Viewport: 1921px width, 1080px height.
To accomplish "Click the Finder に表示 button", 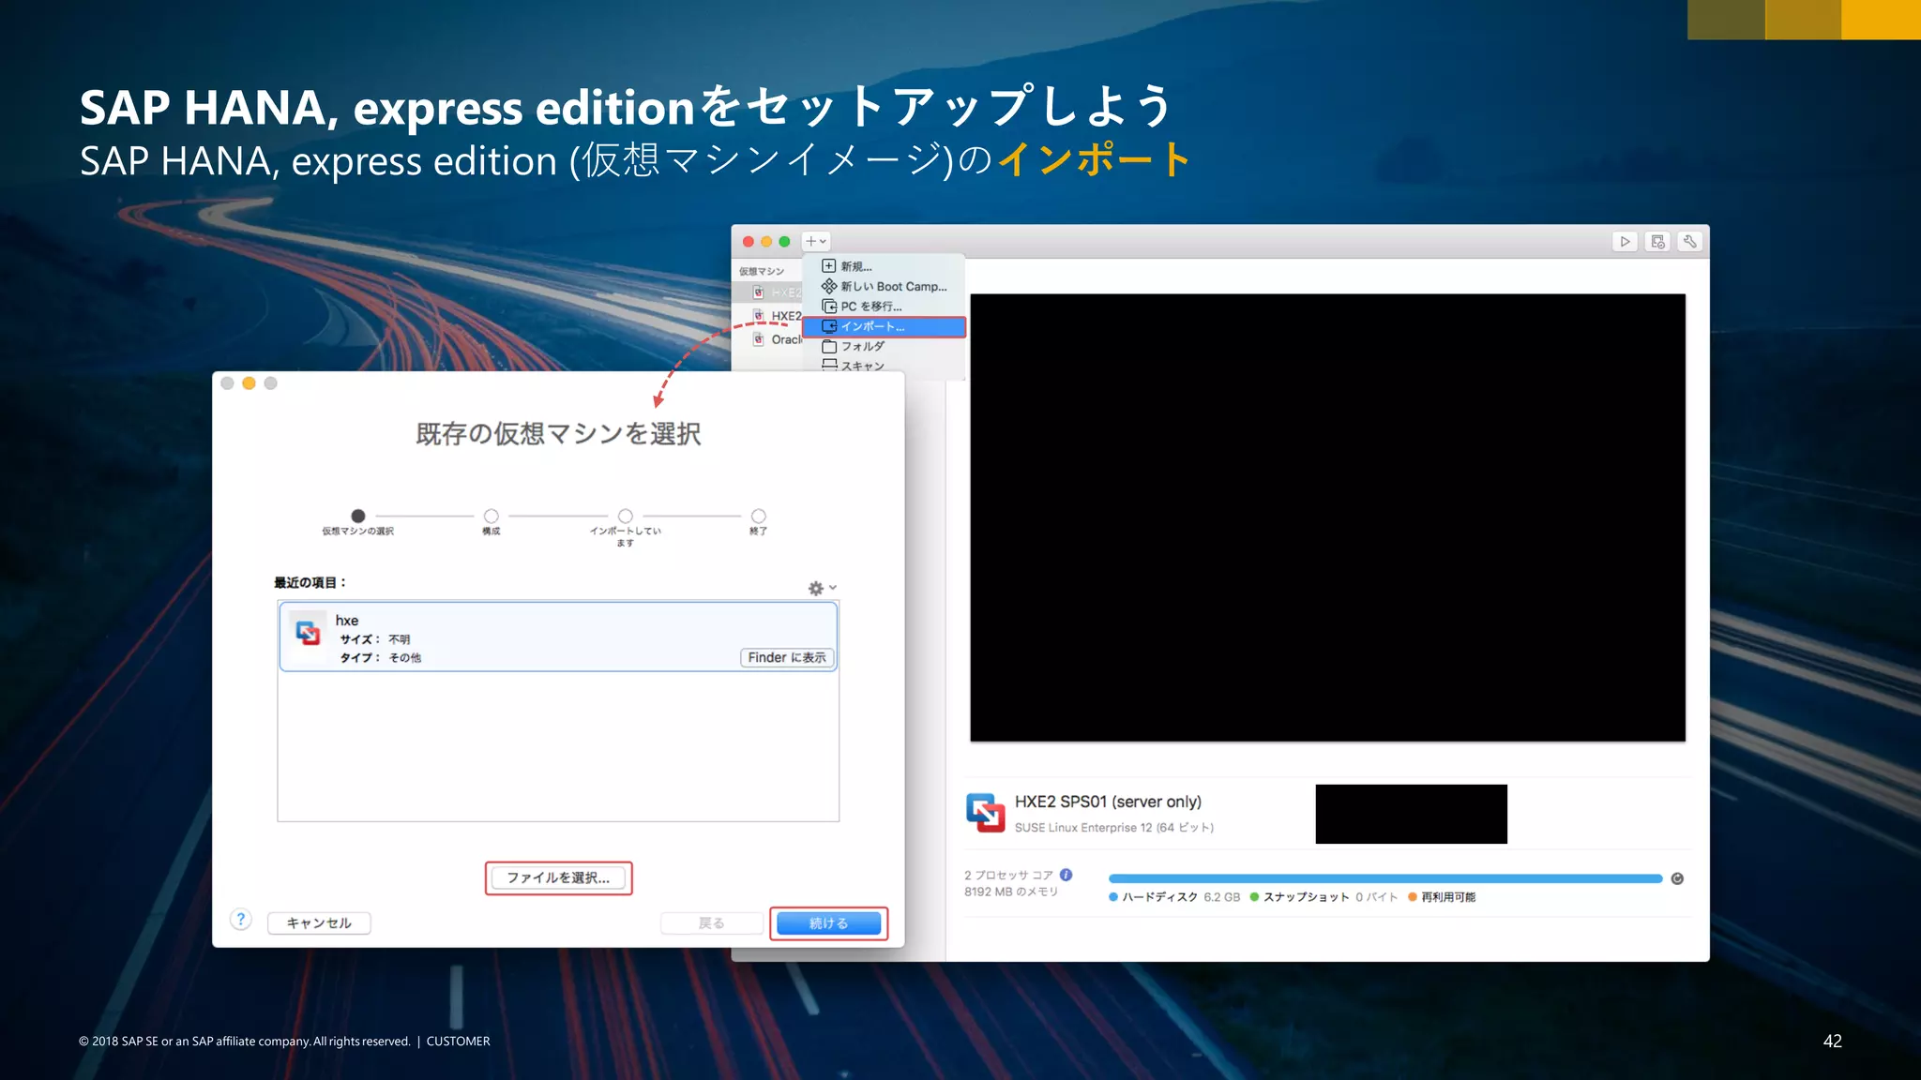I will pos(787,657).
